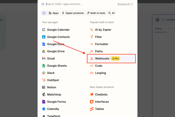Select the Gmail envelope icon
Screen dimensions: 175x117
(44, 59)
